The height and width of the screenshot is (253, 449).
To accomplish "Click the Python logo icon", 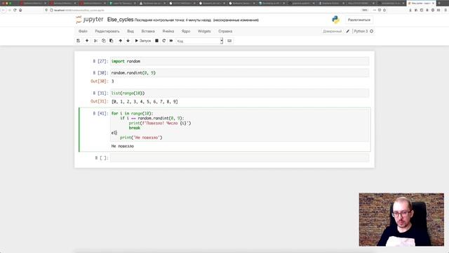I will click(335, 20).
